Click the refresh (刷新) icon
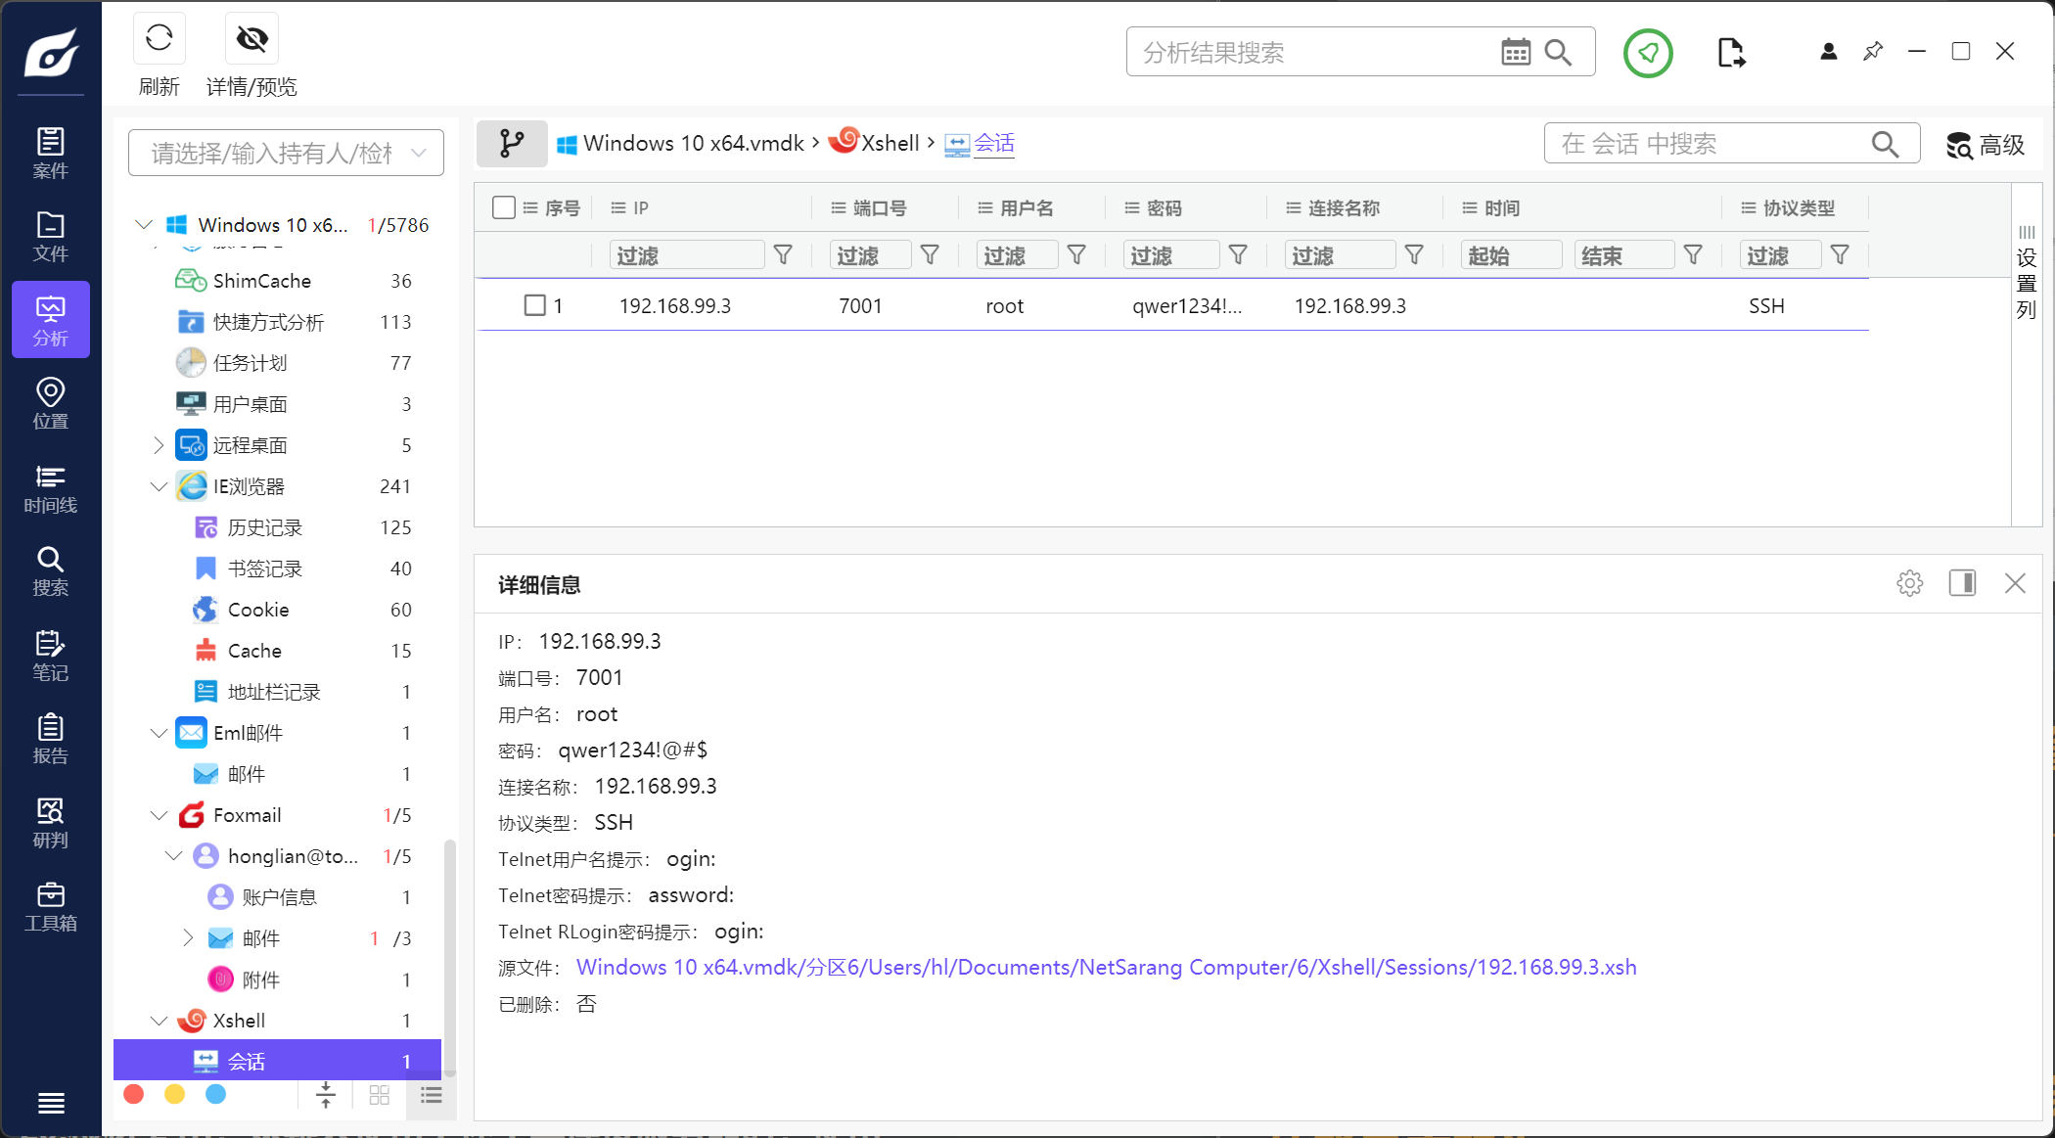The width and height of the screenshot is (2055, 1138). (159, 39)
